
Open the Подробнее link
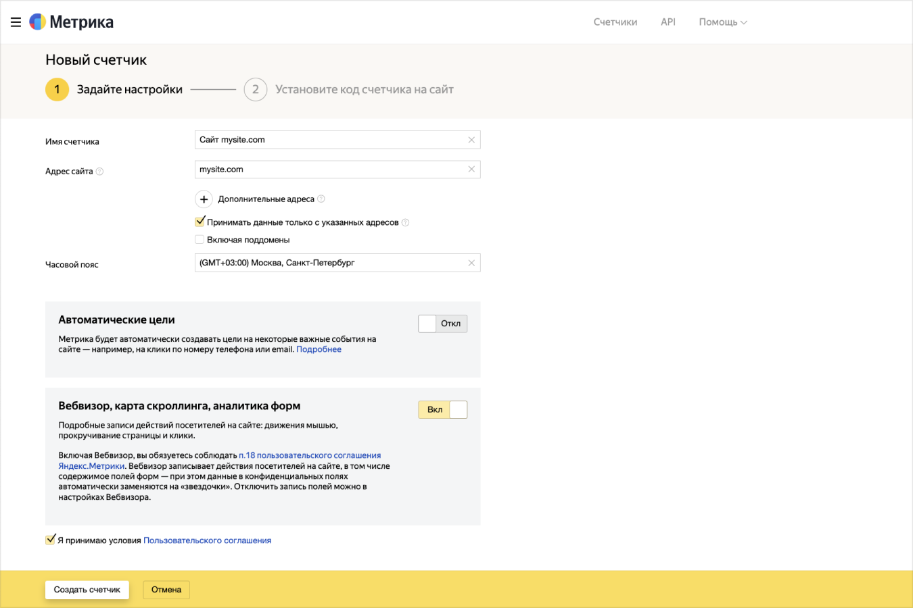pos(319,349)
